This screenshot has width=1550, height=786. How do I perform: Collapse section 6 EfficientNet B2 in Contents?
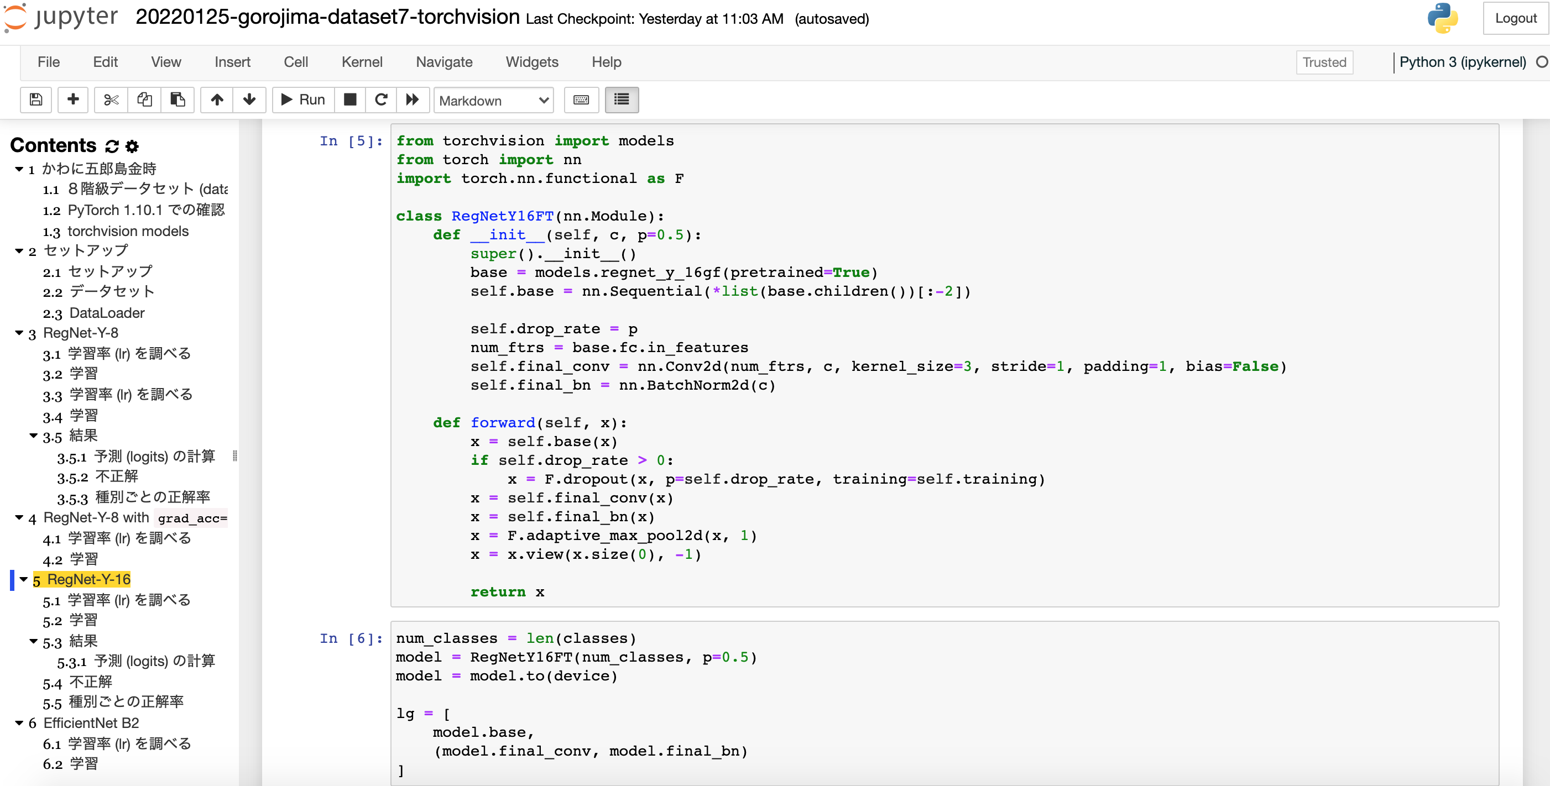pos(19,723)
